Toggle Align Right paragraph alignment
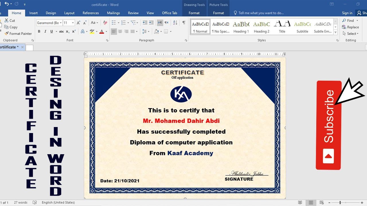367x206 pixels. click(x=126, y=31)
